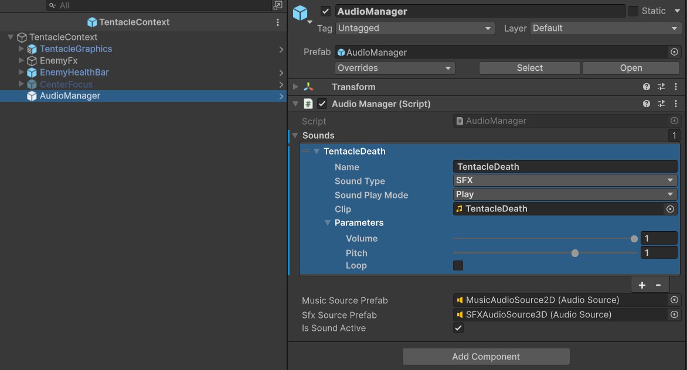The width and height of the screenshot is (687, 370).
Task: Open the Sound Type dropdown
Action: point(565,181)
